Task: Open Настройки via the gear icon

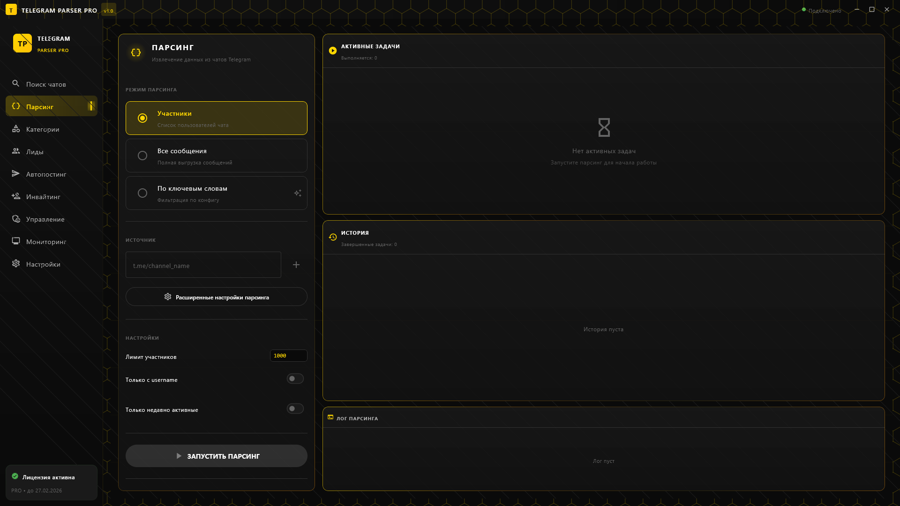Action: [x=16, y=264]
